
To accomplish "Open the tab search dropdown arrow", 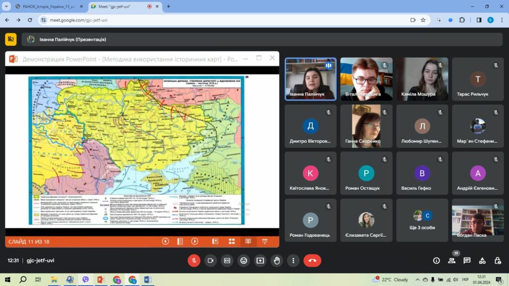I will (x=6, y=6).
